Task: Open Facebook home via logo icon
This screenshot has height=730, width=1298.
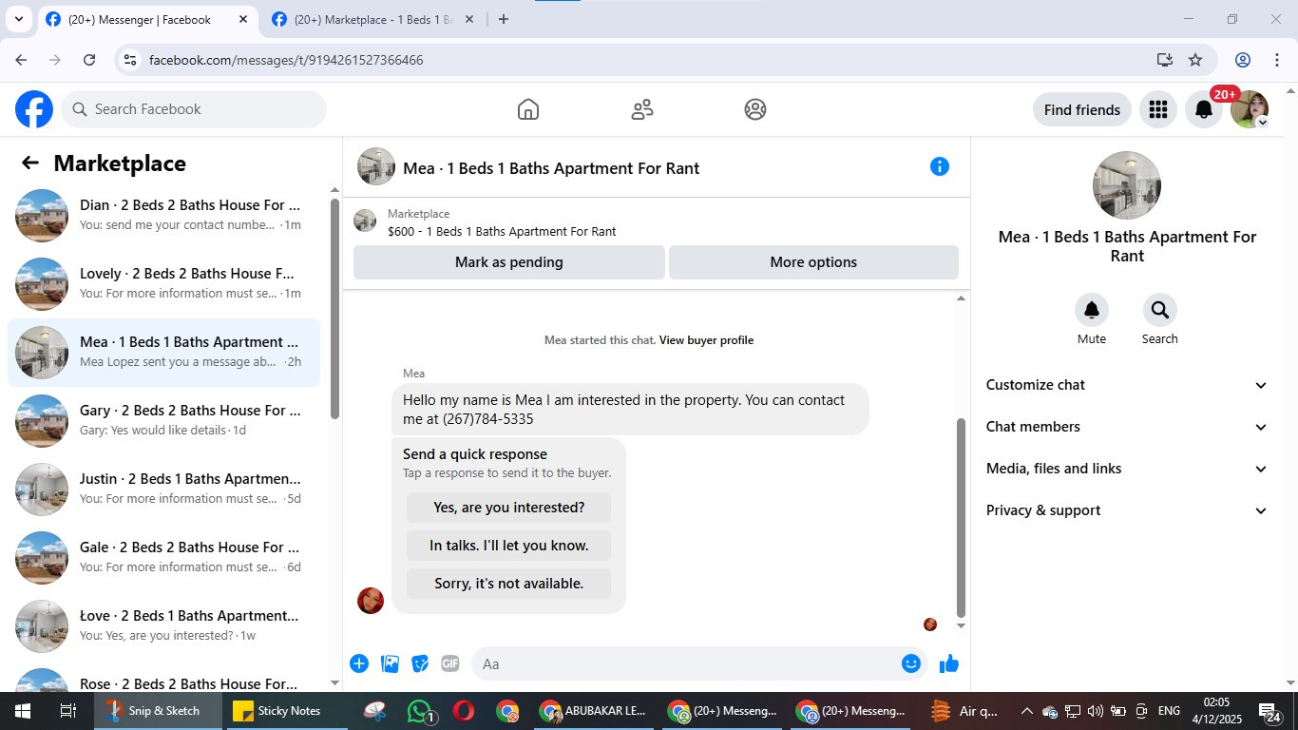Action: click(x=34, y=109)
